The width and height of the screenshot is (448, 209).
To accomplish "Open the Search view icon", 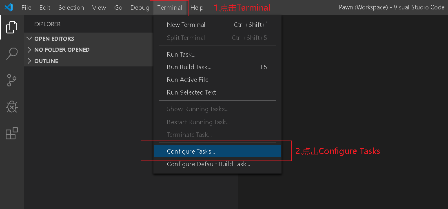I will 12,54.
